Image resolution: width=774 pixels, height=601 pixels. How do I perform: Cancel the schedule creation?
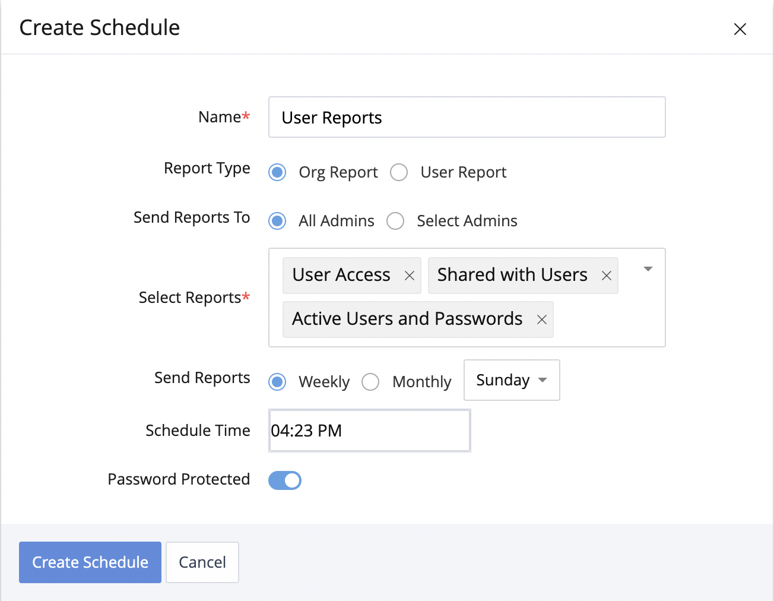point(202,562)
